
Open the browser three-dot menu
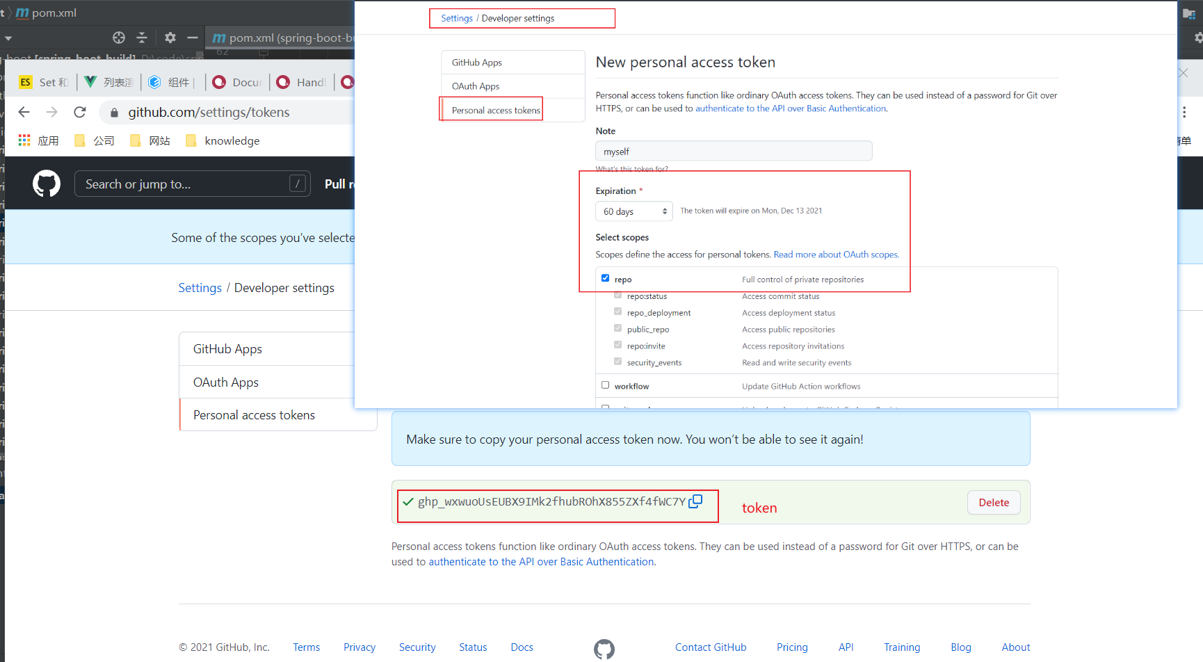[1184, 112]
